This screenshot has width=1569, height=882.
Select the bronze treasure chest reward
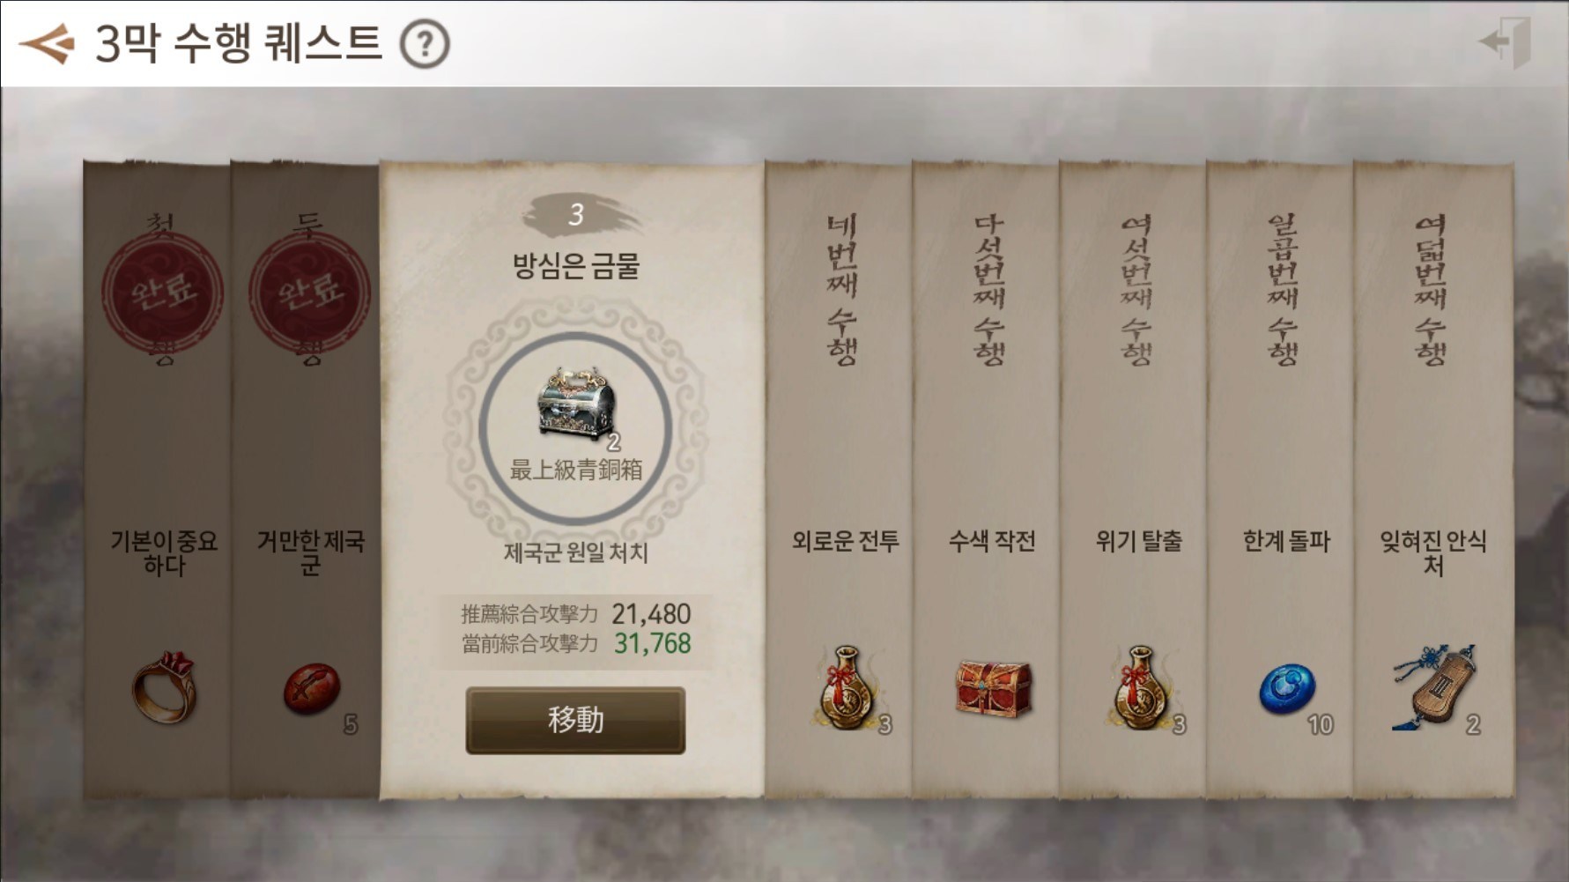(x=576, y=401)
